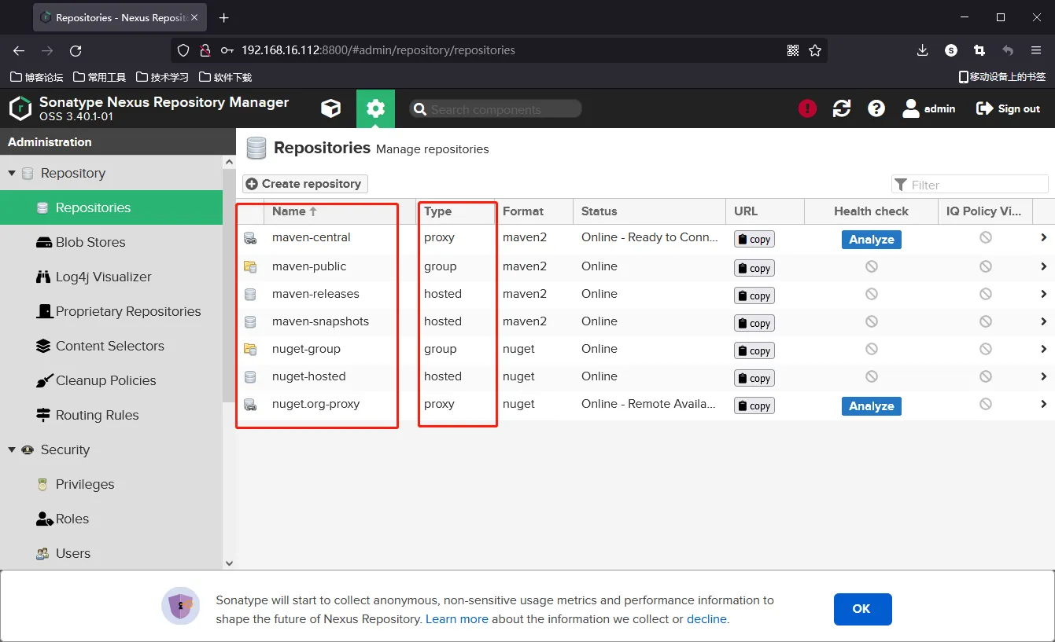Open the Browse cube icon in header
1055x642 pixels.
tap(331, 108)
